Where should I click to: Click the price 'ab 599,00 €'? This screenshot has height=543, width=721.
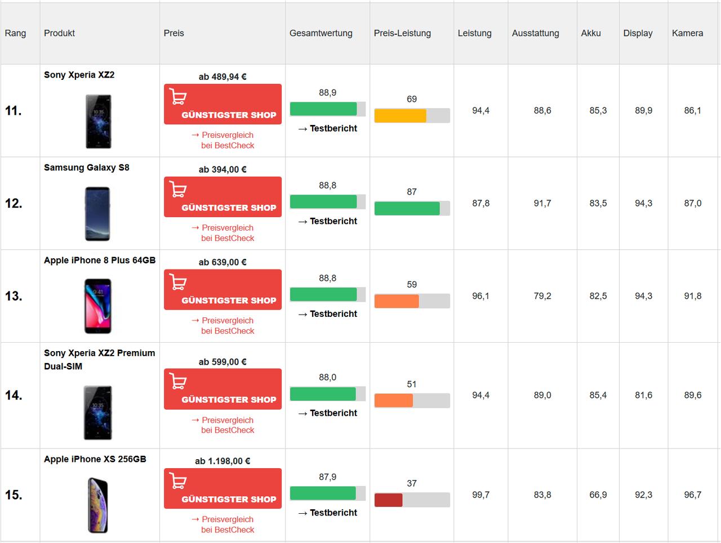(222, 362)
